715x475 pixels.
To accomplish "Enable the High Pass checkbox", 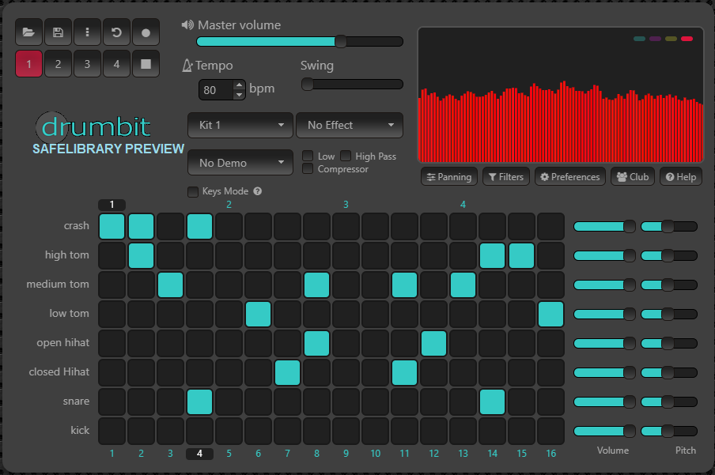I will (x=346, y=156).
